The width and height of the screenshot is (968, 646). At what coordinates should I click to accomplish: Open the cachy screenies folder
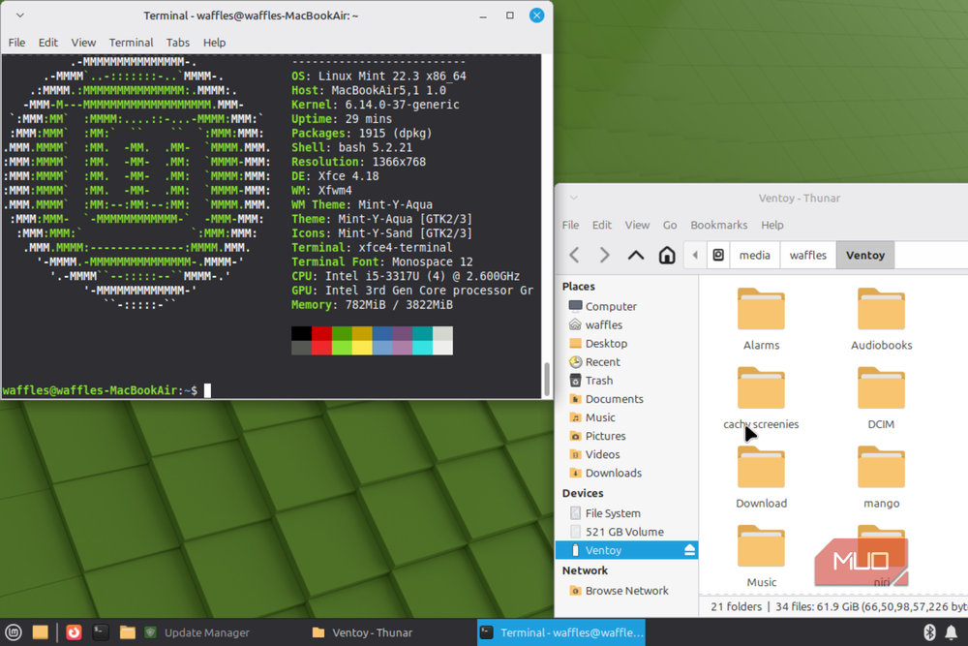[x=761, y=398]
